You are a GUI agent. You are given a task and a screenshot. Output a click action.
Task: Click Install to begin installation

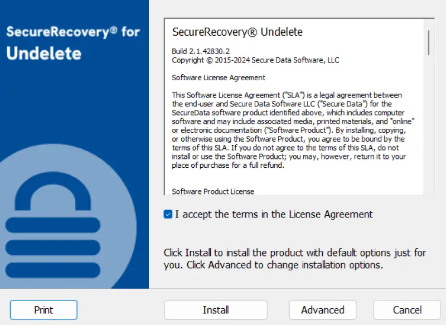coord(216,310)
